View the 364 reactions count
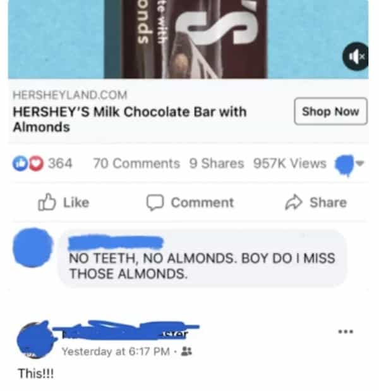 [60, 163]
